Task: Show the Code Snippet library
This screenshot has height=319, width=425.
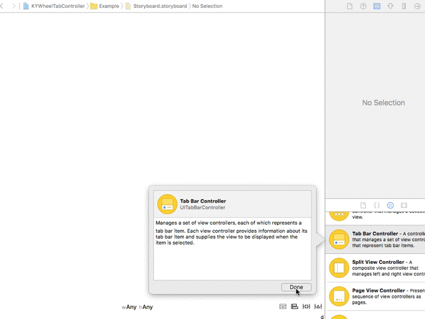Action: 377,205
